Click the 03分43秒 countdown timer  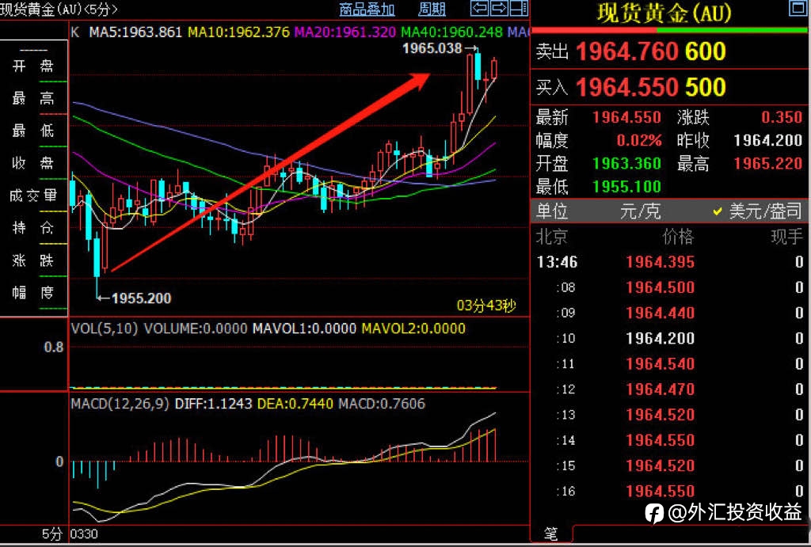(486, 306)
